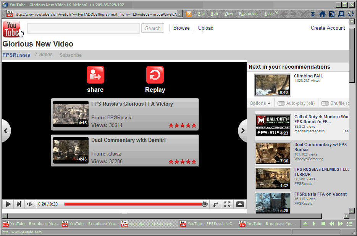357x236 pixels.
Task: Expand the hidden menus with the chevron
Action: coord(277,13)
